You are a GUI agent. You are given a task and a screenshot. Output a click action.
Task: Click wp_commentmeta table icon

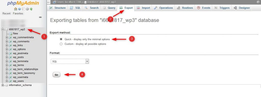[x=10, y=38]
